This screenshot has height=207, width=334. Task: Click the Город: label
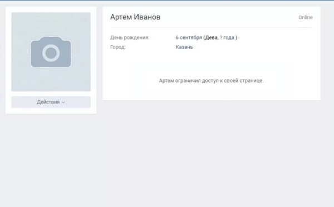click(x=118, y=47)
